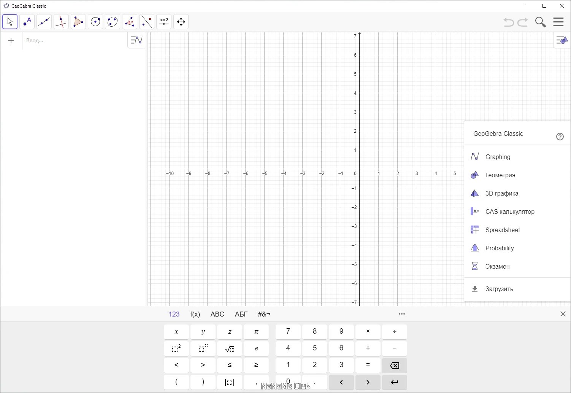Tap the Enter return key
The width and height of the screenshot is (571, 393).
[395, 382]
